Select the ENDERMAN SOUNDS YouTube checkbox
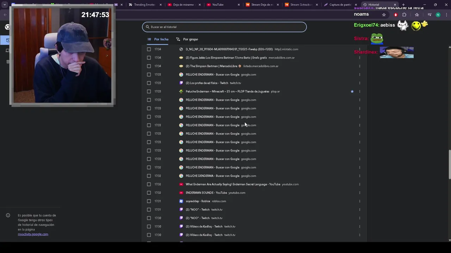 pyautogui.click(x=149, y=193)
